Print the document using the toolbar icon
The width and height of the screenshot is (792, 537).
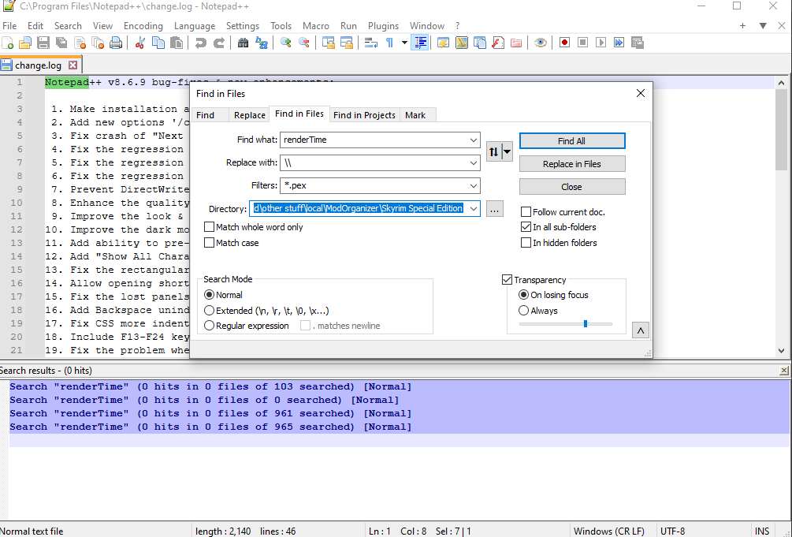[x=116, y=43]
